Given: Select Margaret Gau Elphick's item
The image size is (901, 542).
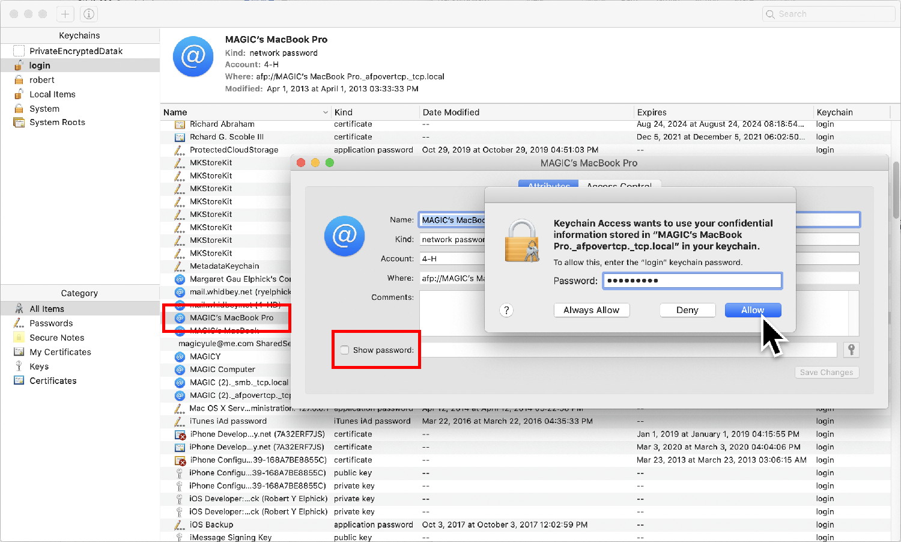Looking at the screenshot, I should [226, 279].
